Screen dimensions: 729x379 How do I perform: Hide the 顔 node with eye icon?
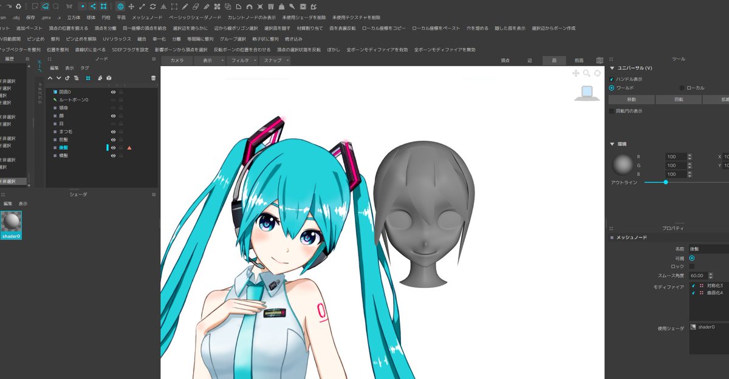point(113,116)
